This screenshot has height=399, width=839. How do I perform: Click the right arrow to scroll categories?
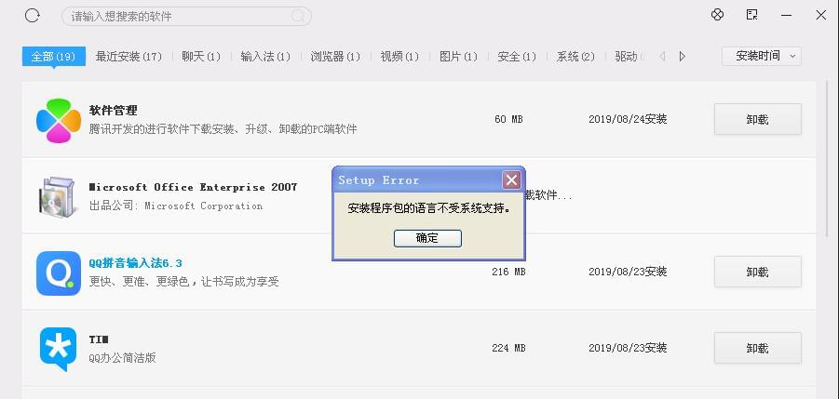tap(683, 56)
